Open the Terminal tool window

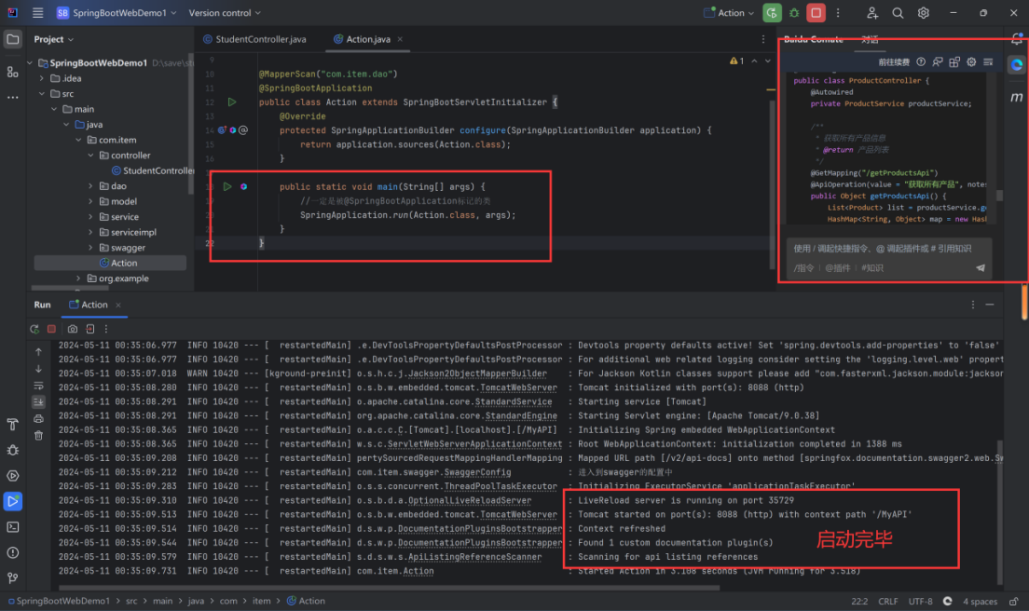click(12, 527)
